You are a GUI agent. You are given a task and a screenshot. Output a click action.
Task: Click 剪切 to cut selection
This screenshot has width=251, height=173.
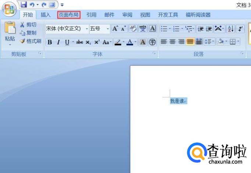tap(28, 25)
